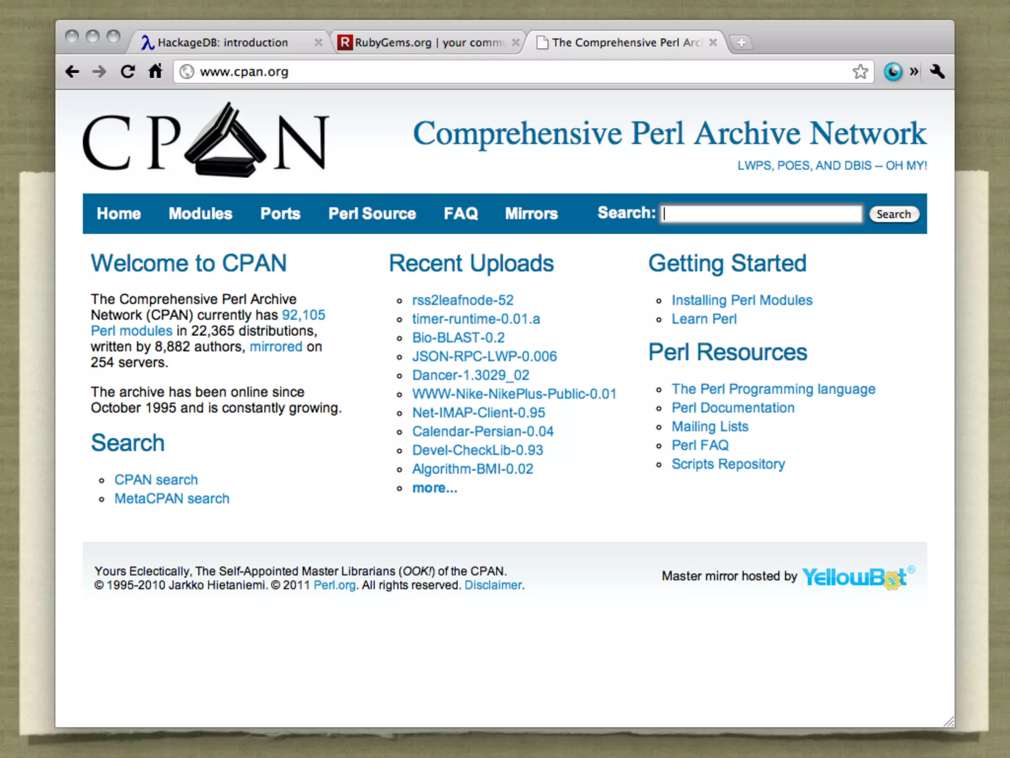Open the Modules navigation item
The width and height of the screenshot is (1010, 758).
coord(200,214)
